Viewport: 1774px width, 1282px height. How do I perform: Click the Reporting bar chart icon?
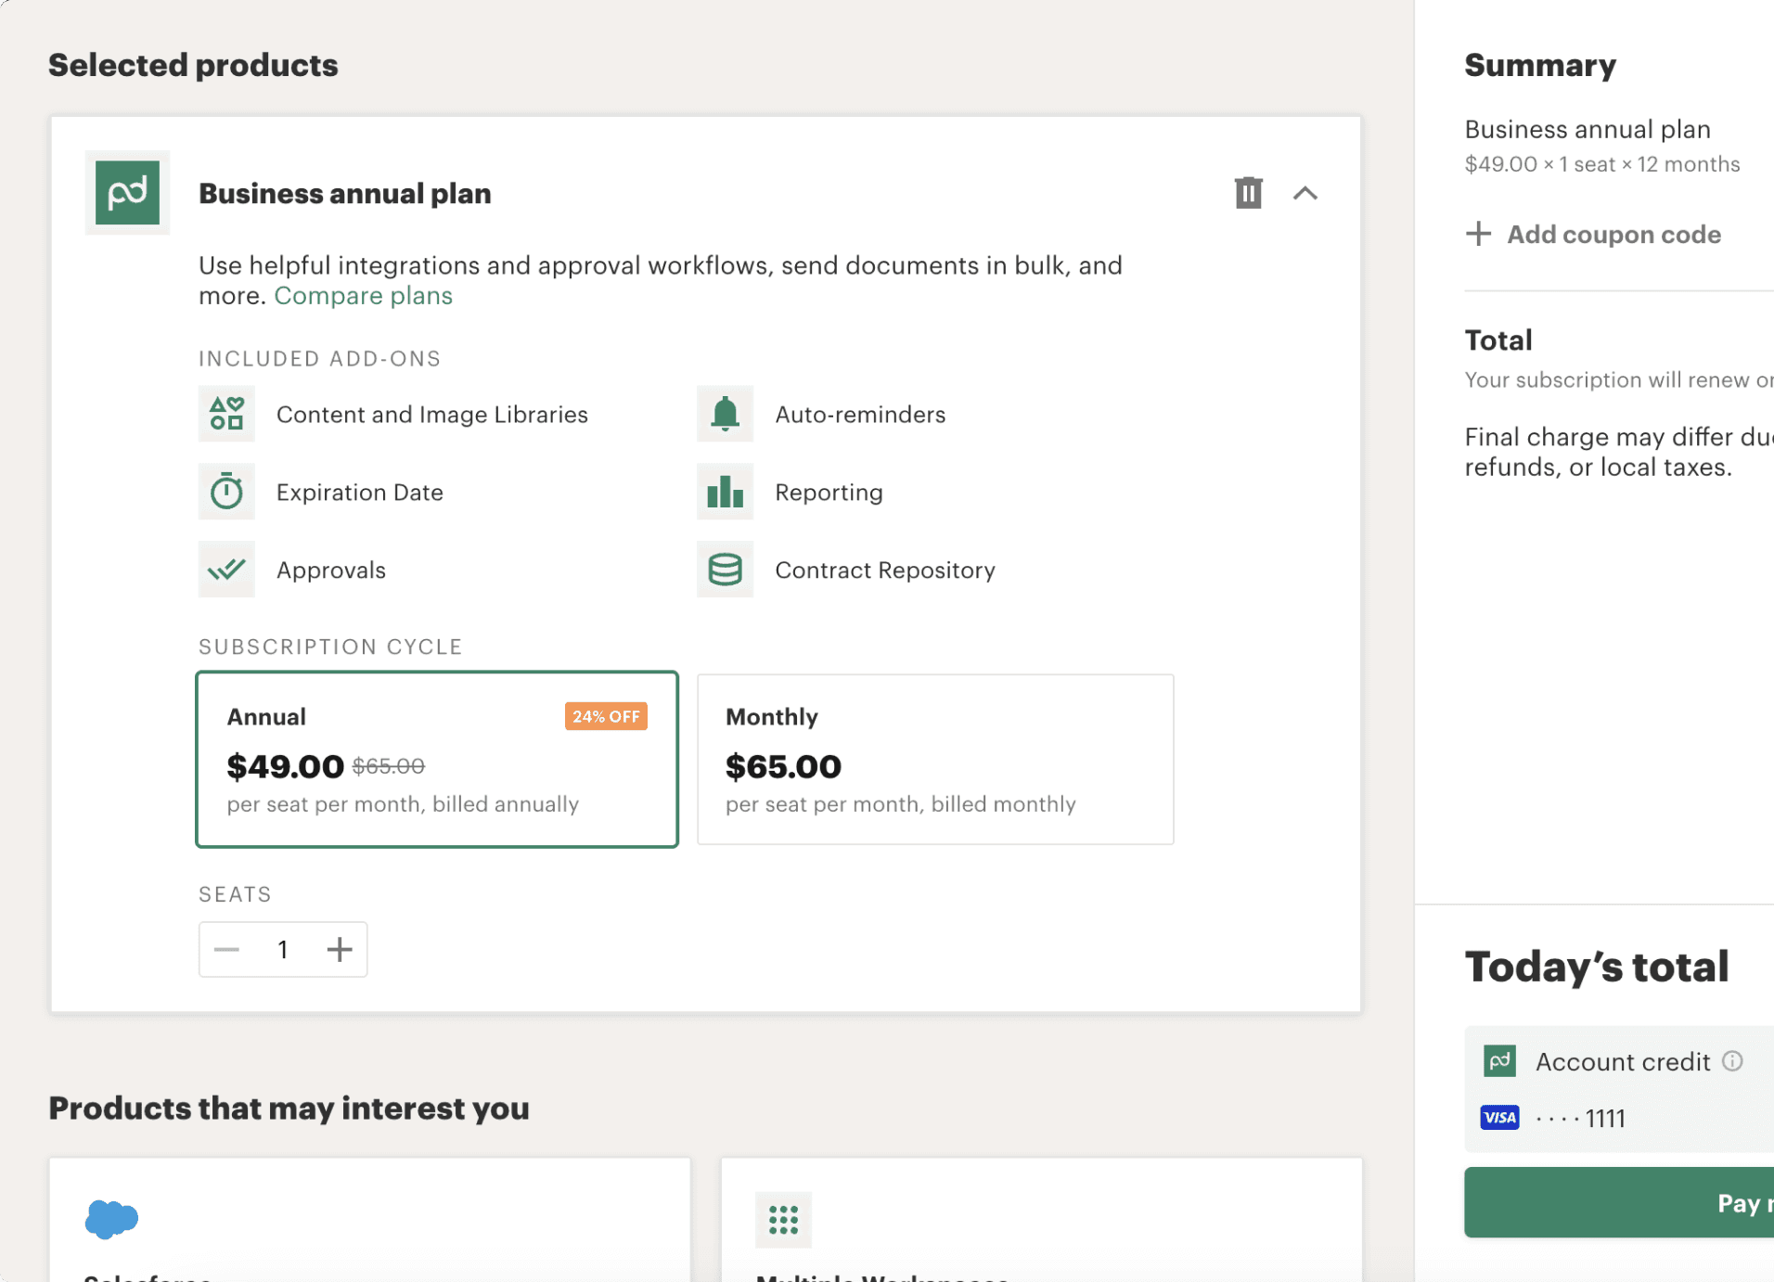(725, 492)
